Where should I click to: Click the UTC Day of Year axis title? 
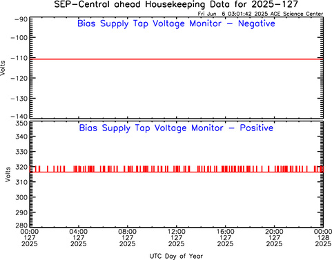[x=177, y=256]
